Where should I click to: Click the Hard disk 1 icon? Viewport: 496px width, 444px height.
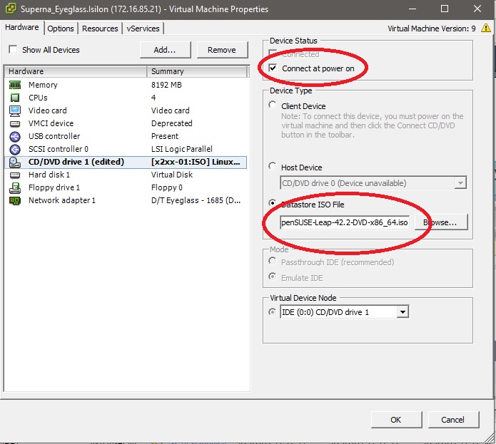[15, 175]
